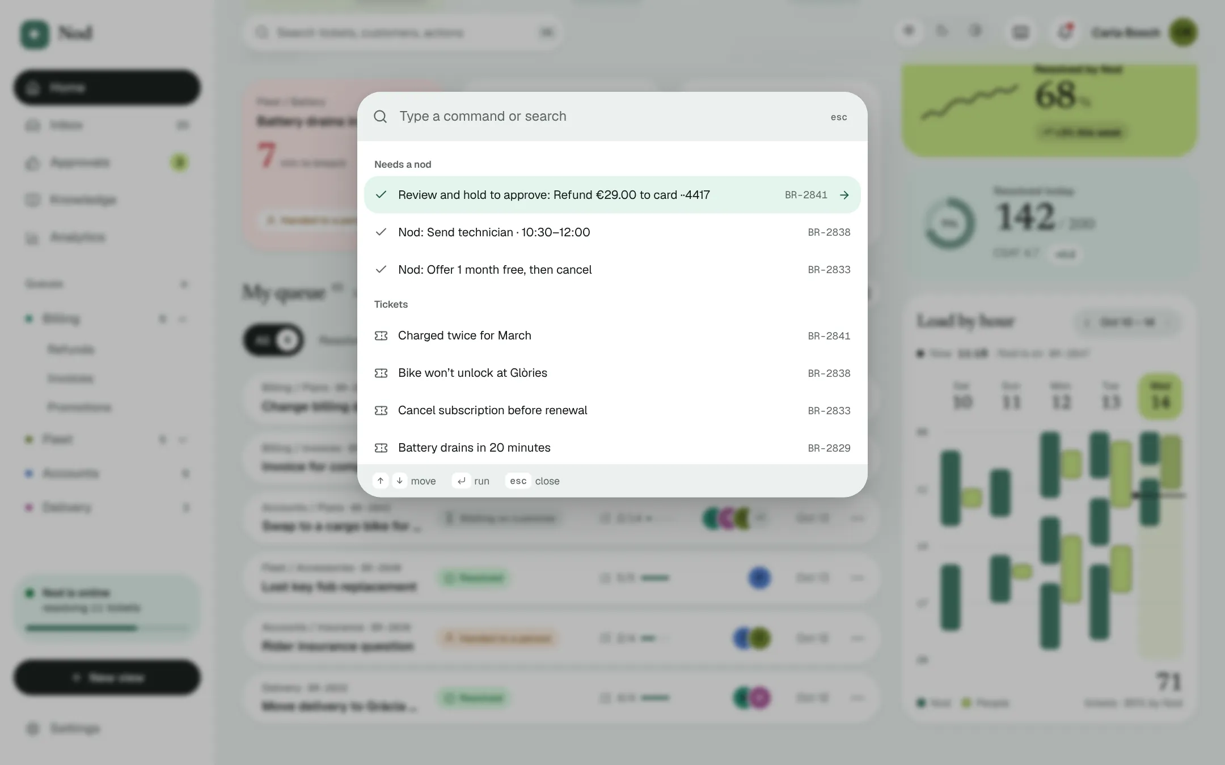Screen dimensions: 1225x765
Task: Open Approvals in the sidebar
Action: [107, 163]
